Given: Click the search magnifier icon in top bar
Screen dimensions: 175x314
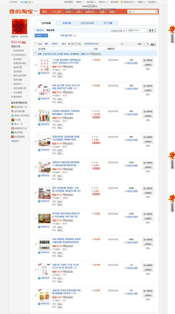Looking at the screenshot, I should coord(156,12).
